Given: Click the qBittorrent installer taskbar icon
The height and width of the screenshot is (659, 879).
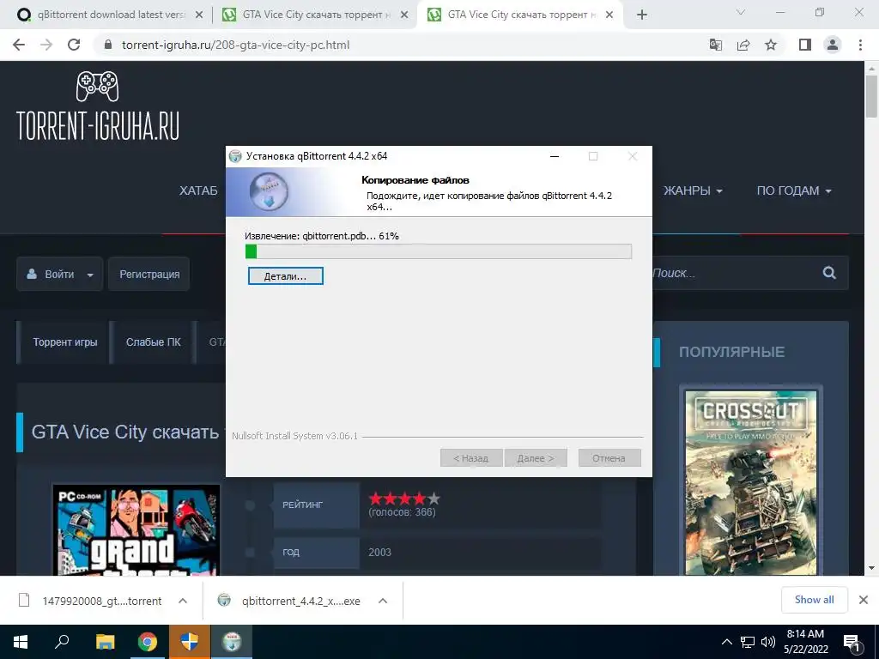Looking at the screenshot, I should point(232,642).
